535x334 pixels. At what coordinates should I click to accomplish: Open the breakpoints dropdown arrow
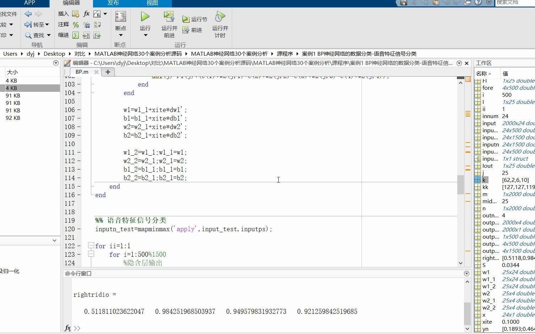tap(121, 35)
